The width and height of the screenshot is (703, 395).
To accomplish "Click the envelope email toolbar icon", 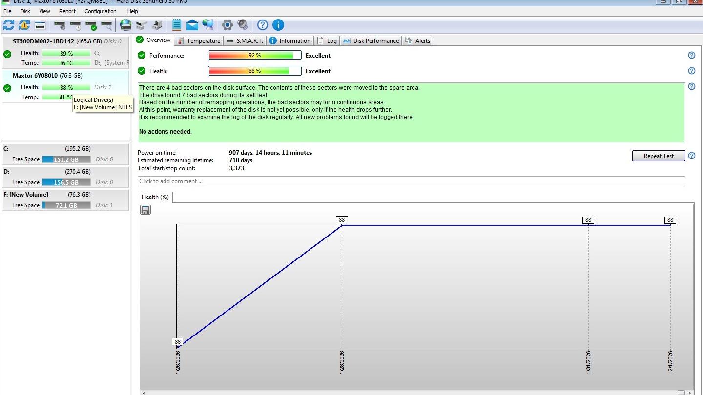I will pyautogui.click(x=192, y=25).
